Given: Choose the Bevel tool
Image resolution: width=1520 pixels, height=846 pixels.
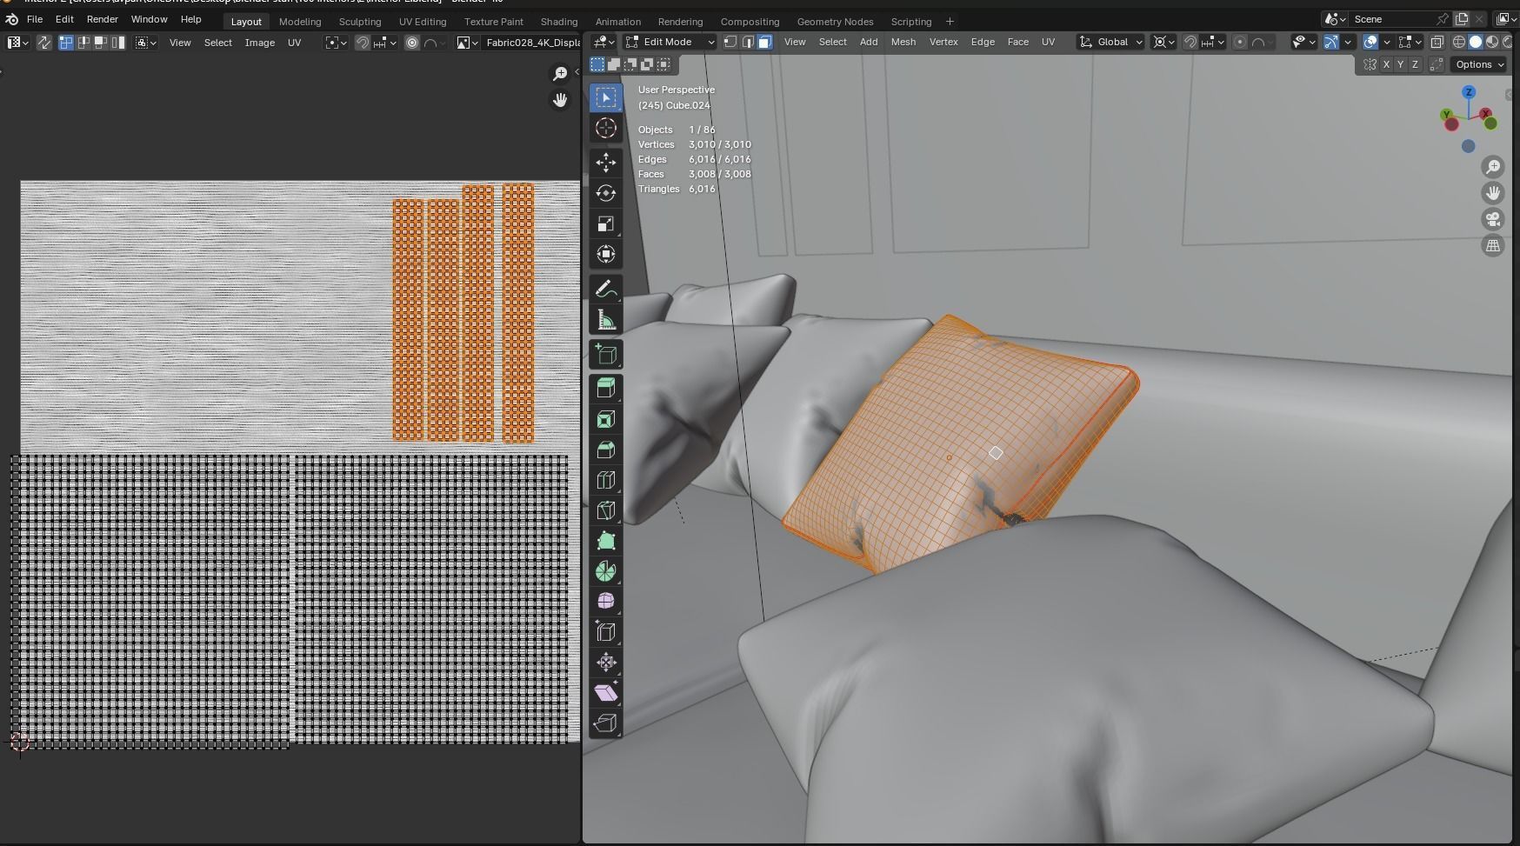Looking at the screenshot, I should click(606, 450).
